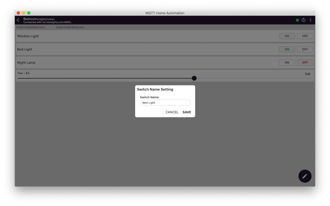Switch Bed Light OFF

point(305,50)
